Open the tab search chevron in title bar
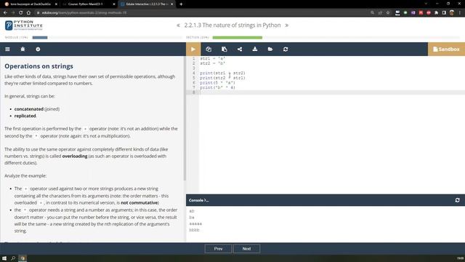This screenshot has width=465, height=262. pos(426,4)
